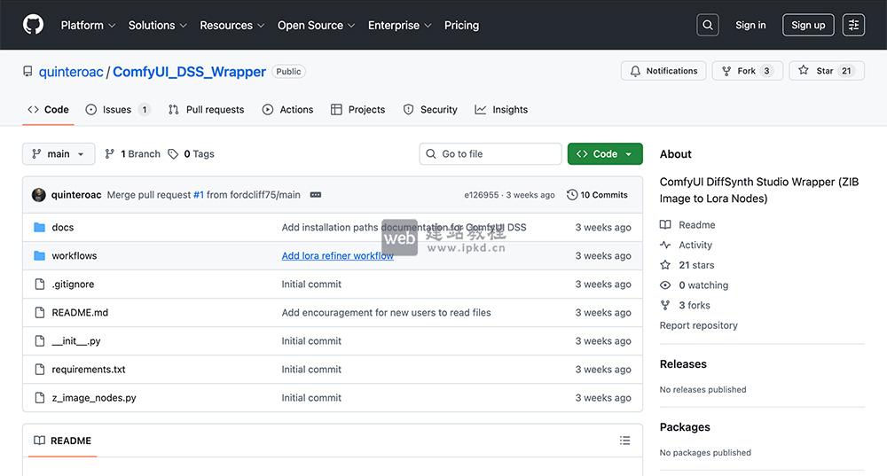This screenshot has width=887, height=476.
Task: Open the Pricing page
Action: [x=461, y=26]
